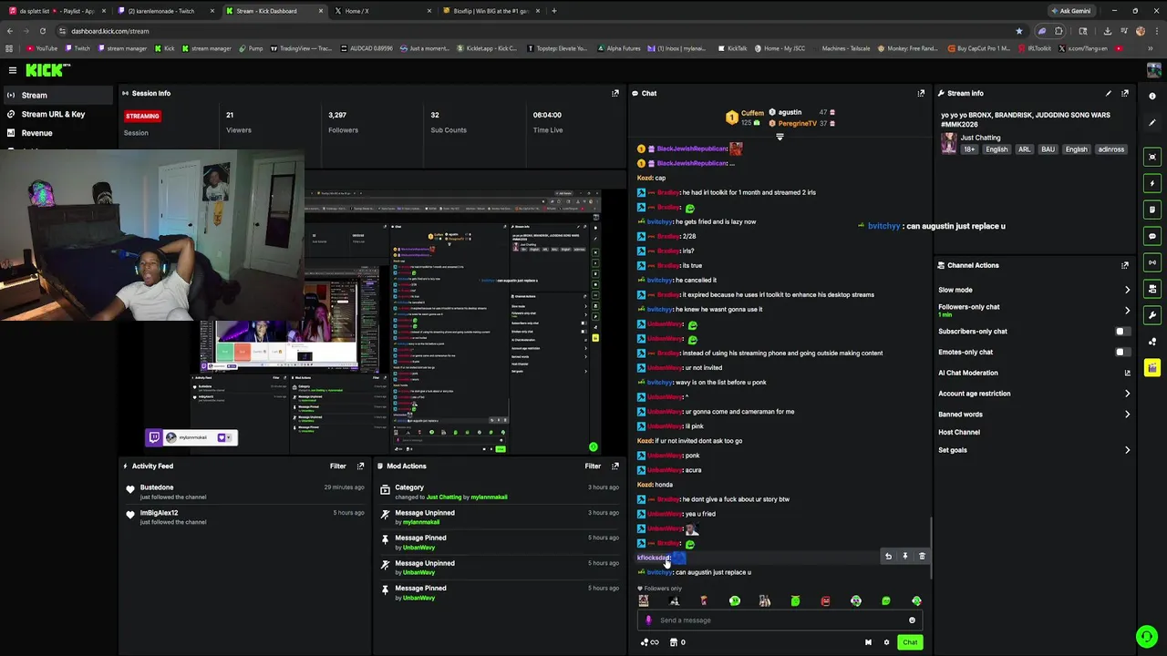Switch to the Bloxflip browser tab
The image size is (1167, 656).
(x=491, y=11)
